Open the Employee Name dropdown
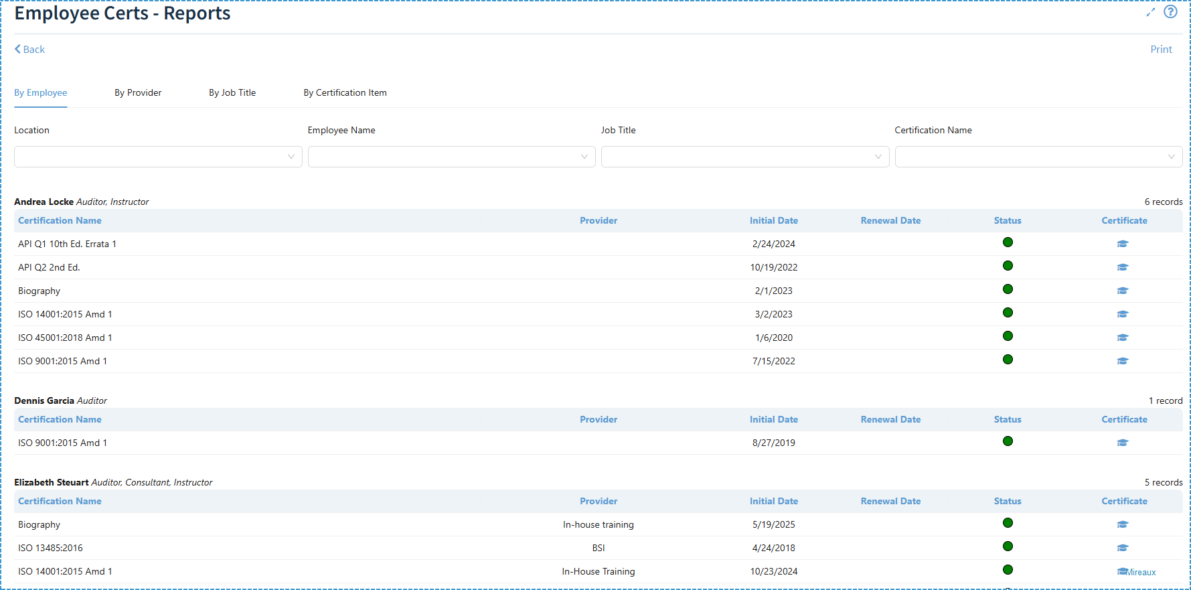The height and width of the screenshot is (590, 1191). point(451,157)
